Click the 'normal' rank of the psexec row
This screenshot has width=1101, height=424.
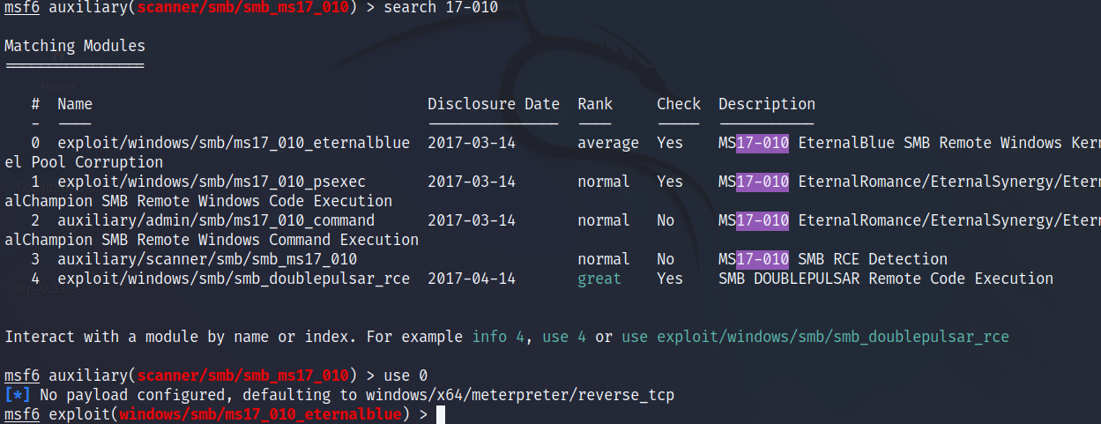tap(604, 182)
